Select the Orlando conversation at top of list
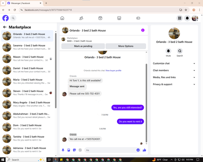The height and width of the screenshot is (162, 203). click(27, 36)
